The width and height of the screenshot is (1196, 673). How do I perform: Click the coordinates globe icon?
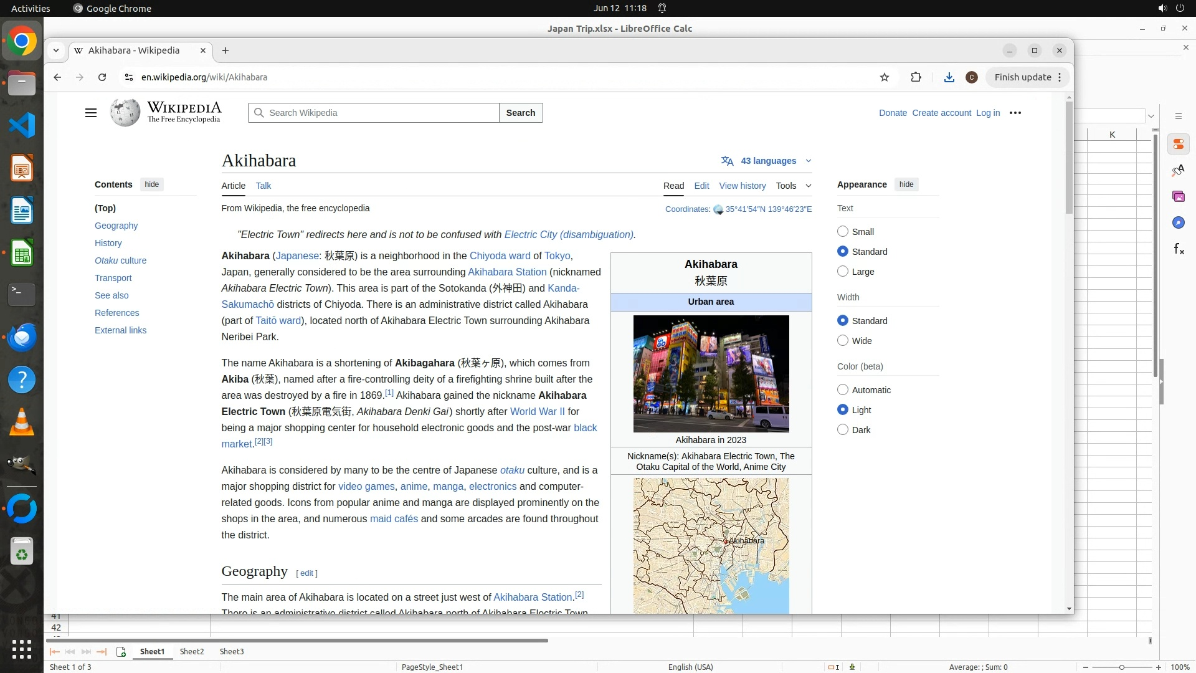[x=718, y=209]
